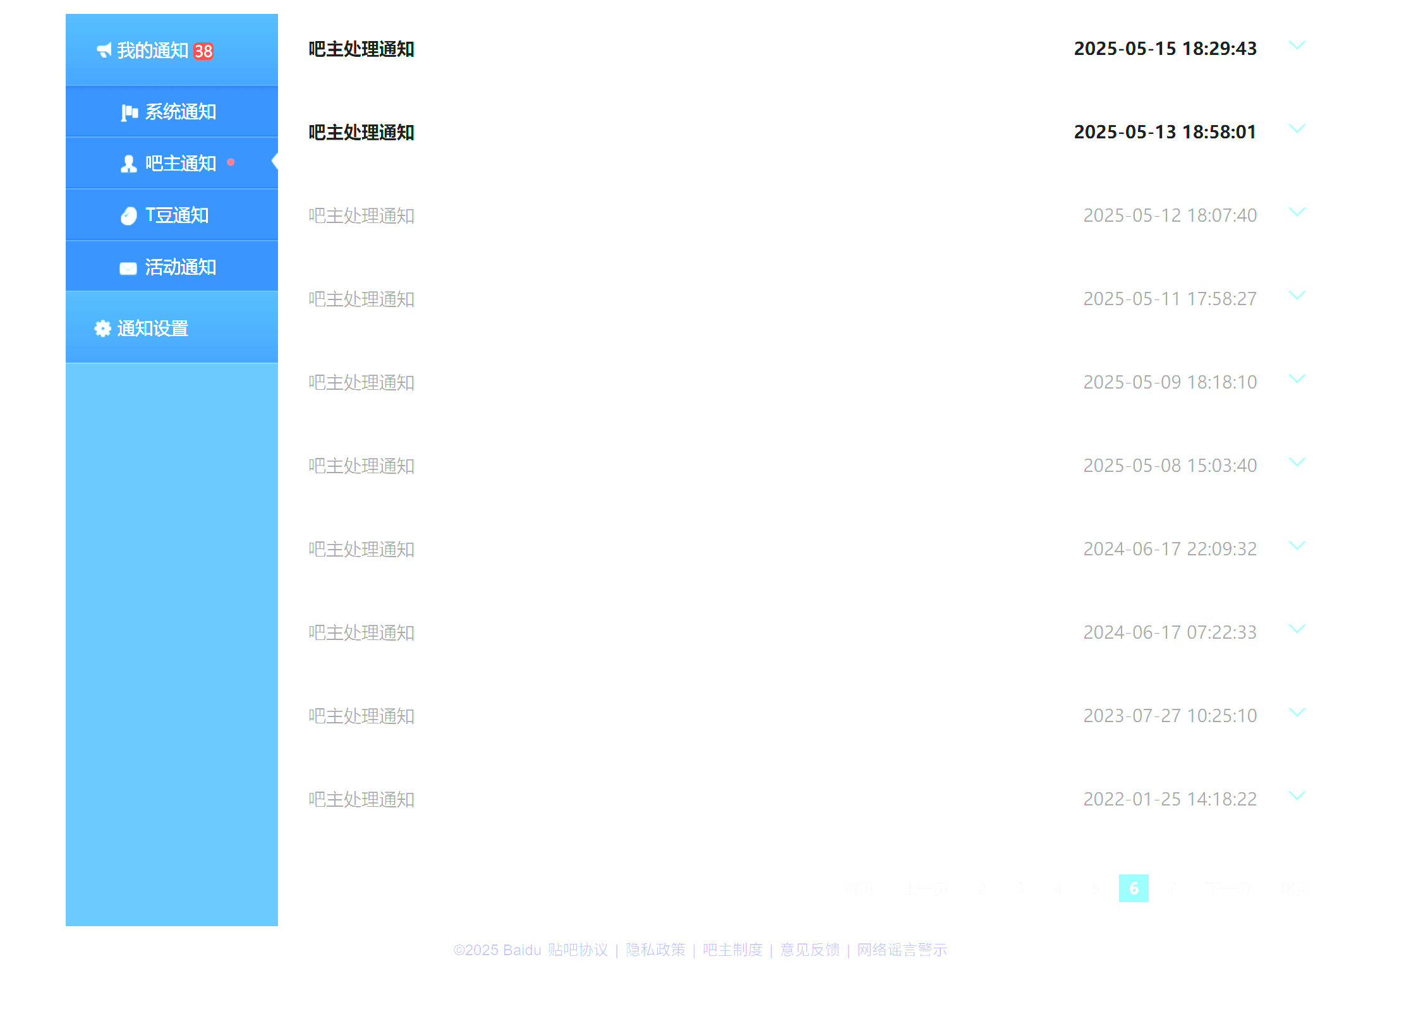Open the 贴吧协议 footer link
This screenshot has width=1404, height=1014.
[x=578, y=950]
